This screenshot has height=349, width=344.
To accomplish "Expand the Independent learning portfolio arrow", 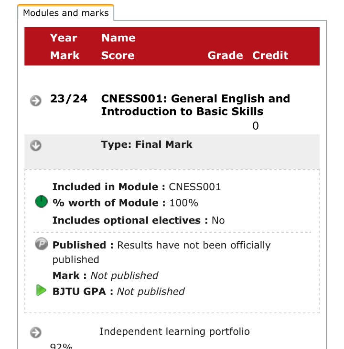I will point(36,332).
